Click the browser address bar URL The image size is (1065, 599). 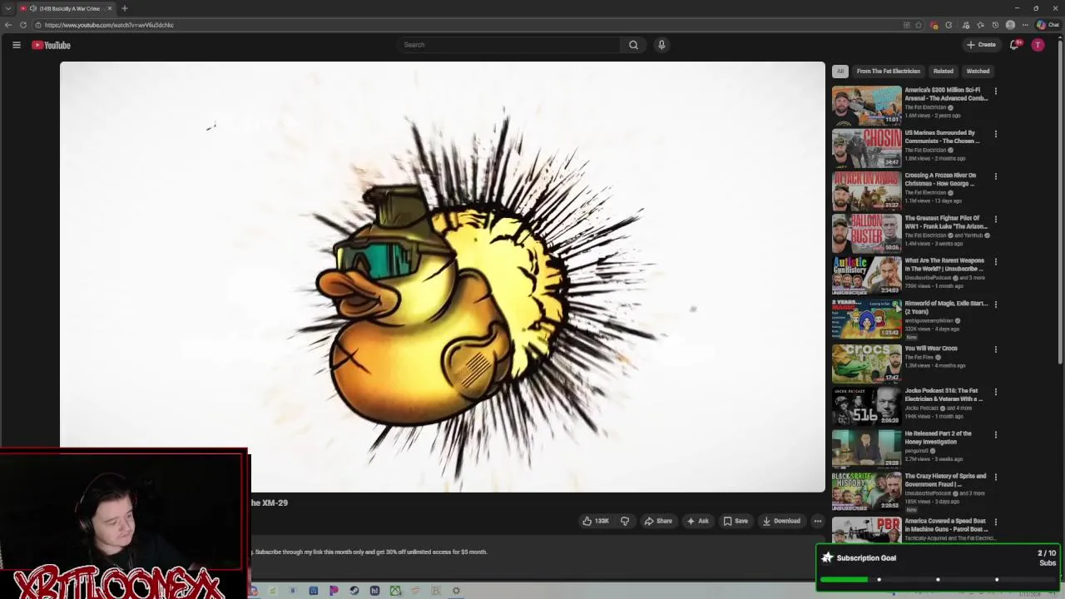click(x=109, y=25)
